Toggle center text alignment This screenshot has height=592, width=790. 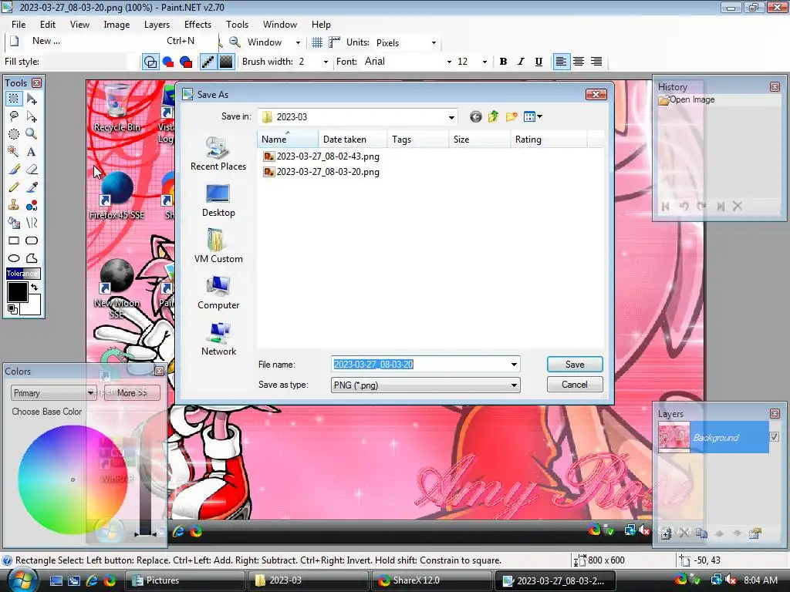click(579, 62)
